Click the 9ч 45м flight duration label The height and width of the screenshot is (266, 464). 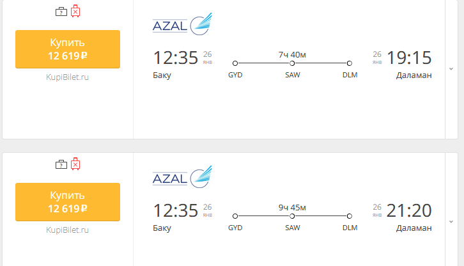pos(292,207)
